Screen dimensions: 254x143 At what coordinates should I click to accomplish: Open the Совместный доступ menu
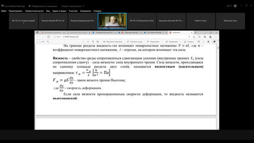tap(35, 11)
